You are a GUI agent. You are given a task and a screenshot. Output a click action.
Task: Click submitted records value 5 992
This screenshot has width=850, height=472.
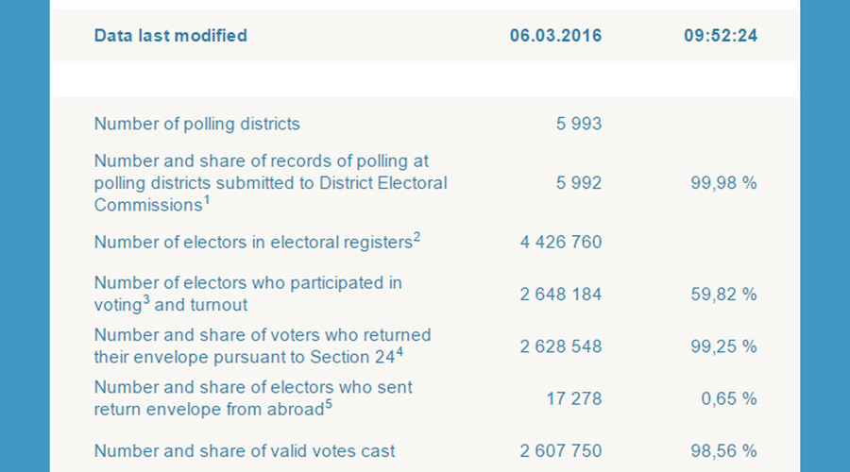(x=579, y=183)
